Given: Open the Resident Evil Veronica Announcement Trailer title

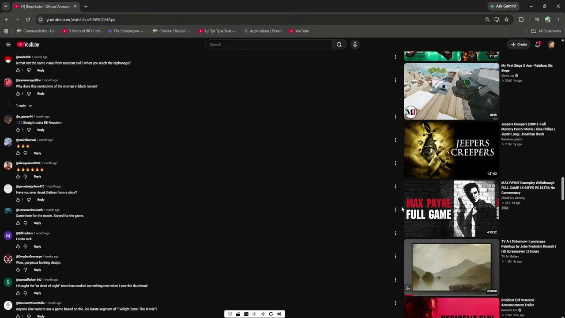Looking at the screenshot, I should coord(519,303).
